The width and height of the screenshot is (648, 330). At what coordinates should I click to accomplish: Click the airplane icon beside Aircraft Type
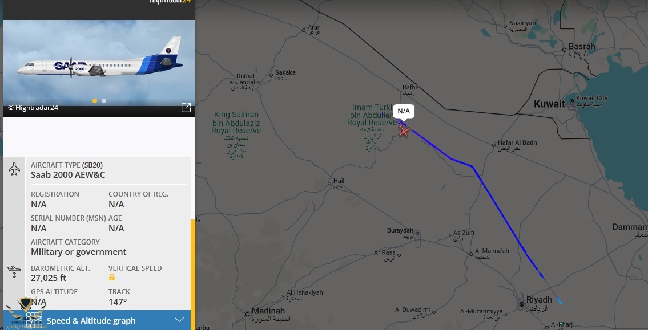point(14,169)
